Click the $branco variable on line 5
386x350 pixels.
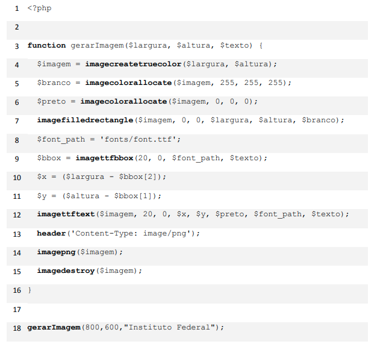[x=54, y=83]
